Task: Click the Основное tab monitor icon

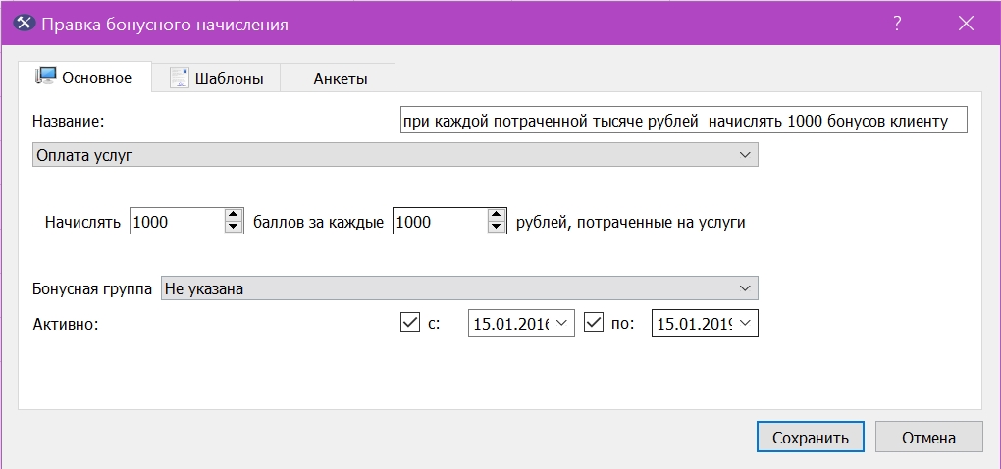Action: click(x=46, y=76)
